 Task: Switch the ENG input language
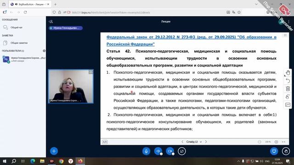(267, 161)
